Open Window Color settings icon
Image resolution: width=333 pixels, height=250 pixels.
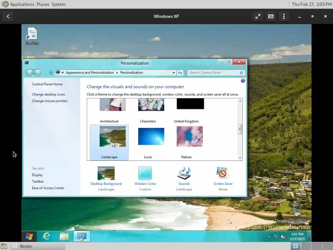[x=145, y=173]
